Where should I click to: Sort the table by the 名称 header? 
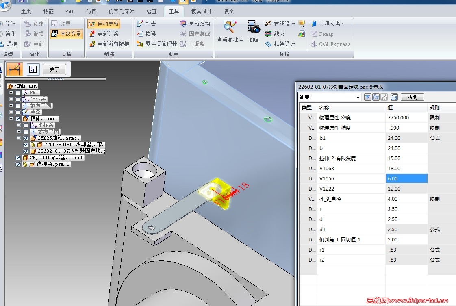pyautogui.click(x=351, y=108)
